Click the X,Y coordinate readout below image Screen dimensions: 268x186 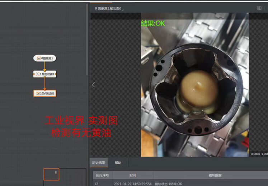click(259, 154)
